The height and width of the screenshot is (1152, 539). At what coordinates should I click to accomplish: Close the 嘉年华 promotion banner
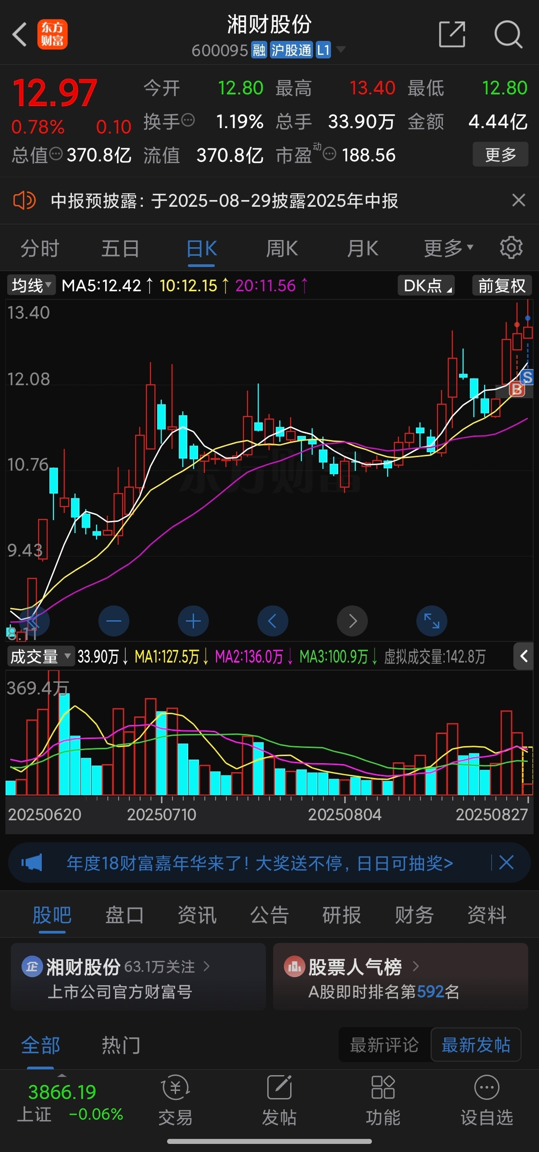[x=506, y=863]
